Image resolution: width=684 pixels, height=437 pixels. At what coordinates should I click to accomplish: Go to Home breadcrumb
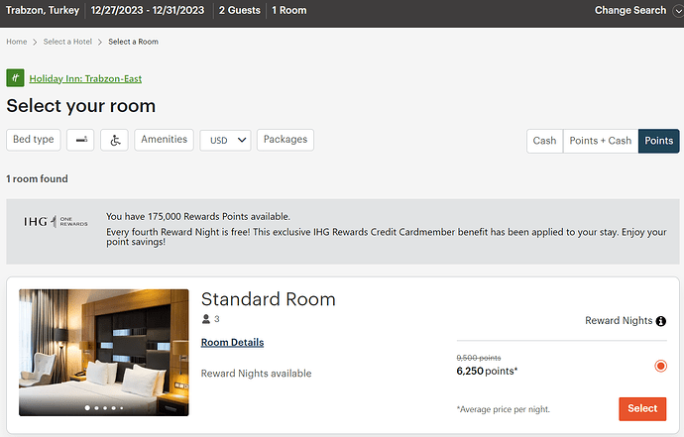point(17,42)
